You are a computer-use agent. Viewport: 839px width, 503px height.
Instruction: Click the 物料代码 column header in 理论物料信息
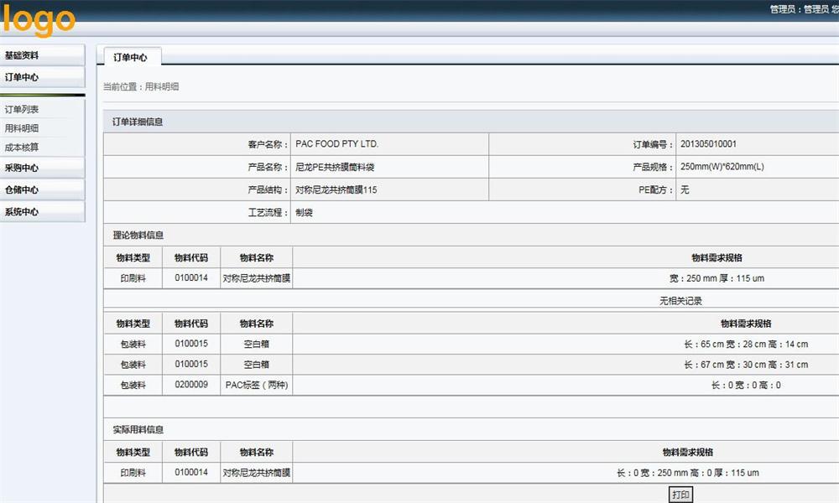[191, 257]
